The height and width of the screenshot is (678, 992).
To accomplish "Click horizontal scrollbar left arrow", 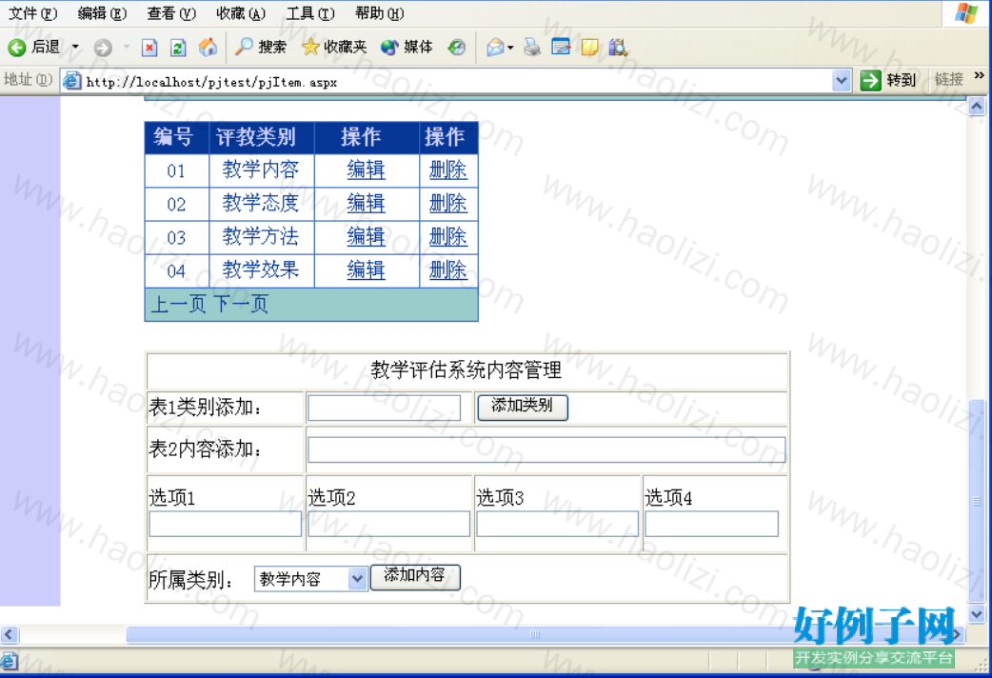I will [9, 633].
